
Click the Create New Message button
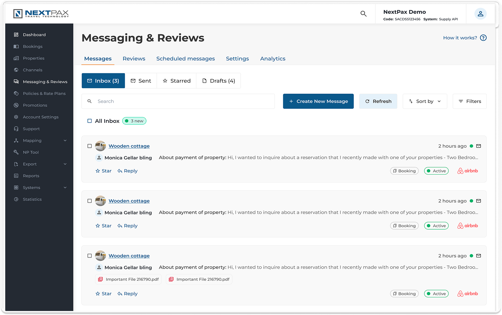(318, 101)
